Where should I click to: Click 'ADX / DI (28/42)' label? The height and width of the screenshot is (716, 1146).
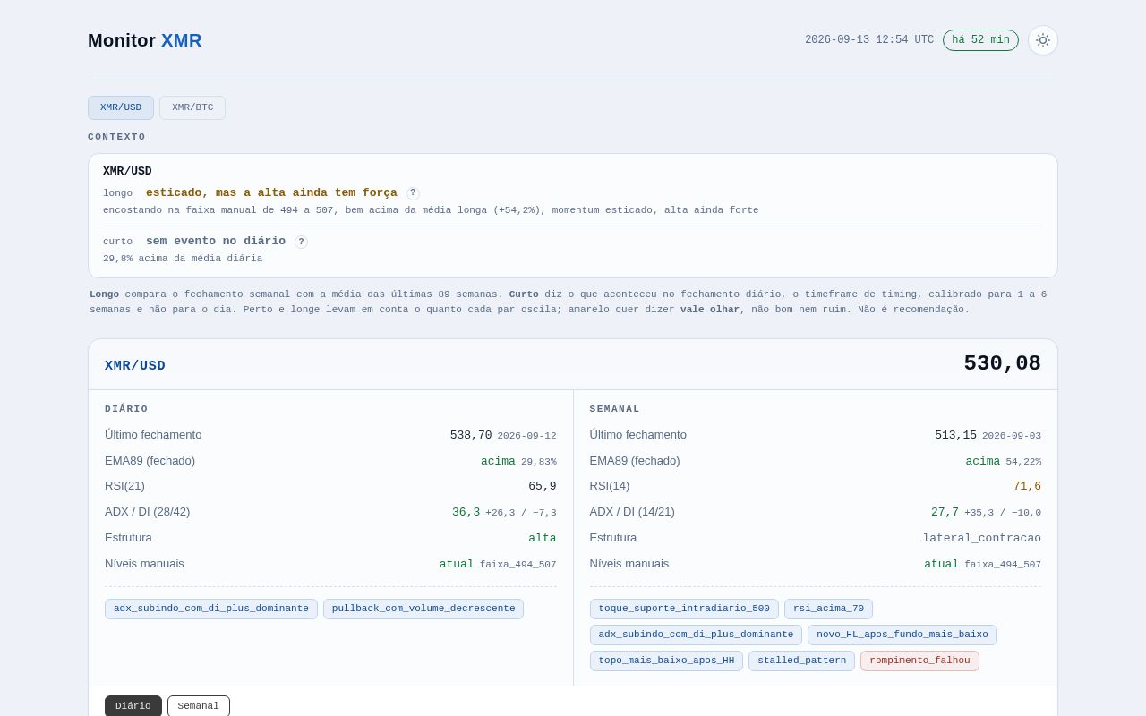148,512
